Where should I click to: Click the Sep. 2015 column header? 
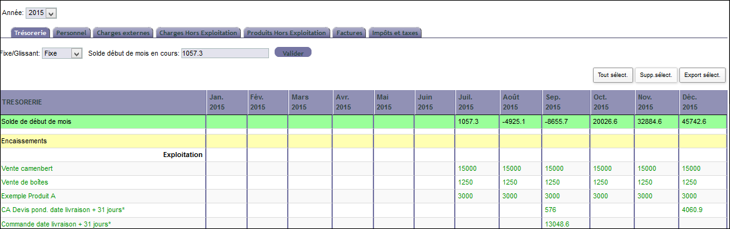pyautogui.click(x=565, y=102)
